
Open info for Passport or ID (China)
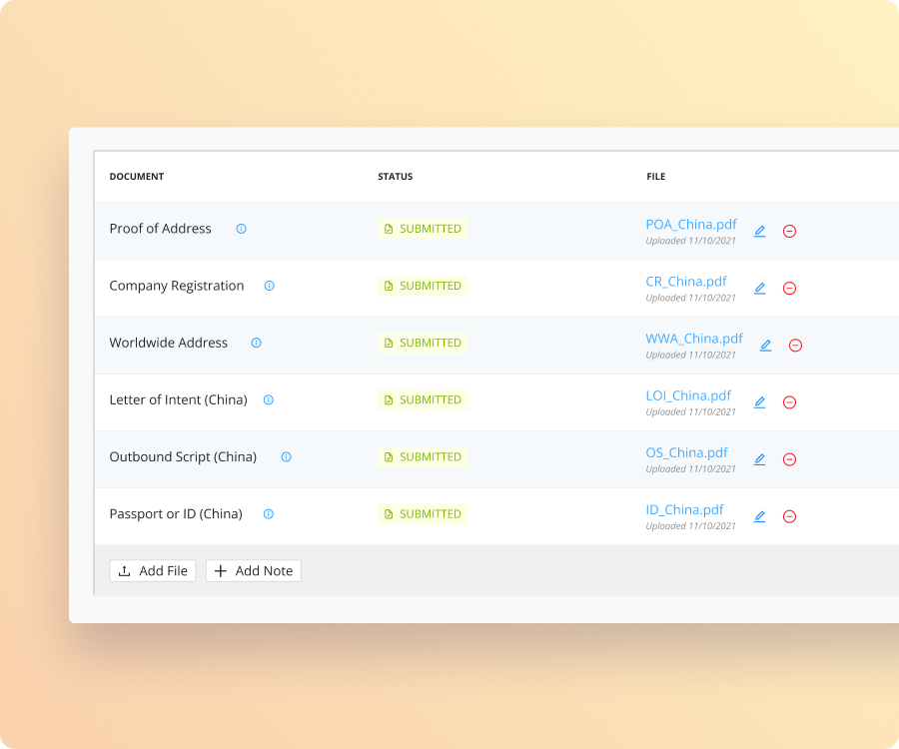pyautogui.click(x=268, y=513)
